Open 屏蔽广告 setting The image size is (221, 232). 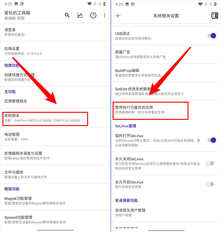pos(166,54)
